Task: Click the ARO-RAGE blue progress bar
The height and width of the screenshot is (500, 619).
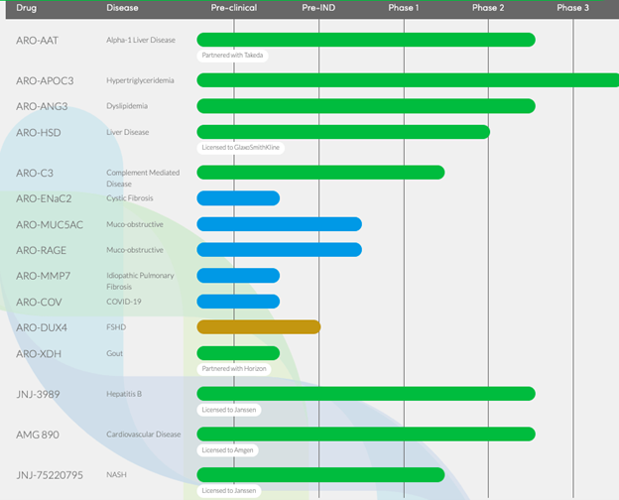Action: click(279, 250)
